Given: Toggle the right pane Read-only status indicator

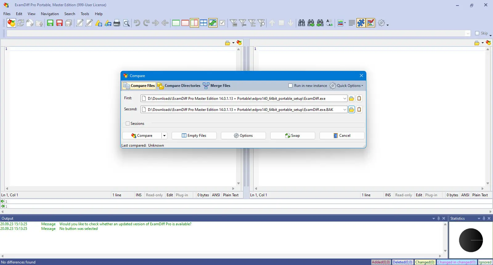Looking at the screenshot, I should (x=404, y=195).
